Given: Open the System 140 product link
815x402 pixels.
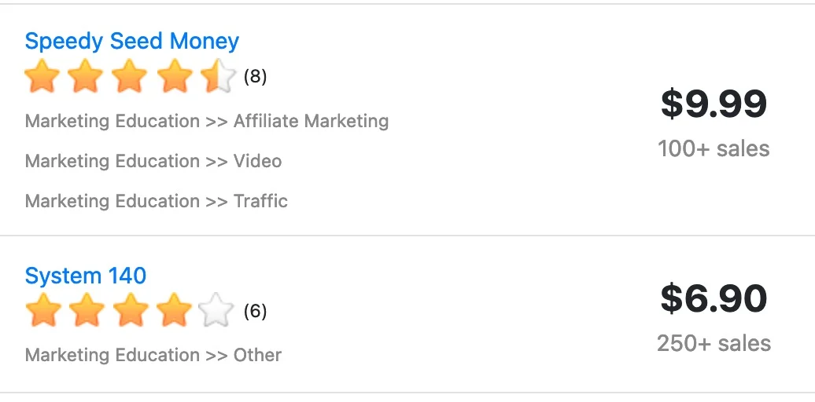Looking at the screenshot, I should pyautogui.click(x=85, y=276).
